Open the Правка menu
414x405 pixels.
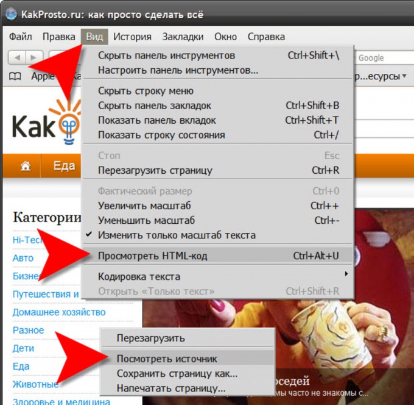point(59,37)
